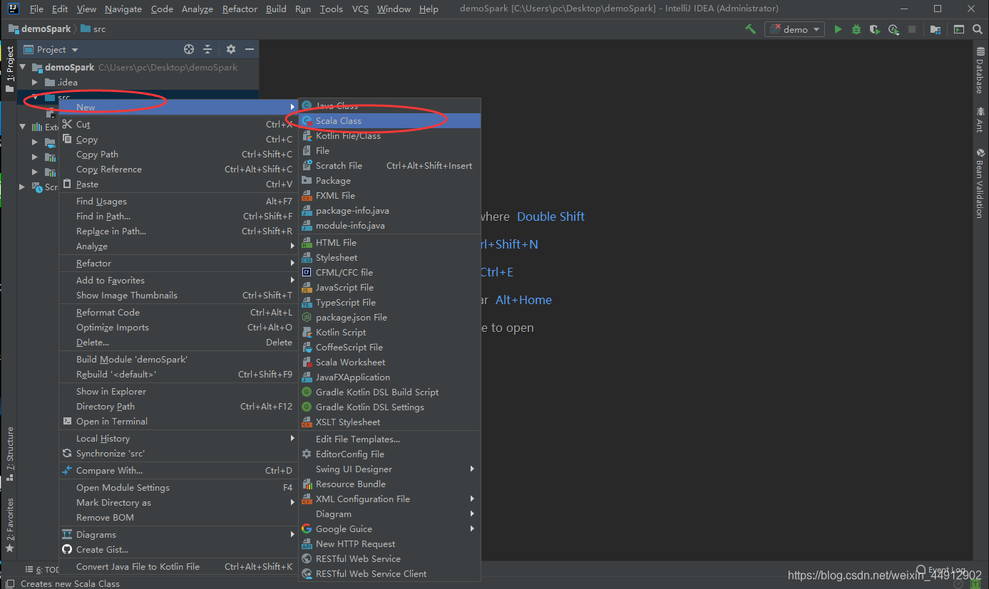Image resolution: width=989 pixels, height=589 pixels.
Task: Click the grey Stop square icon
Action: pyautogui.click(x=912, y=29)
